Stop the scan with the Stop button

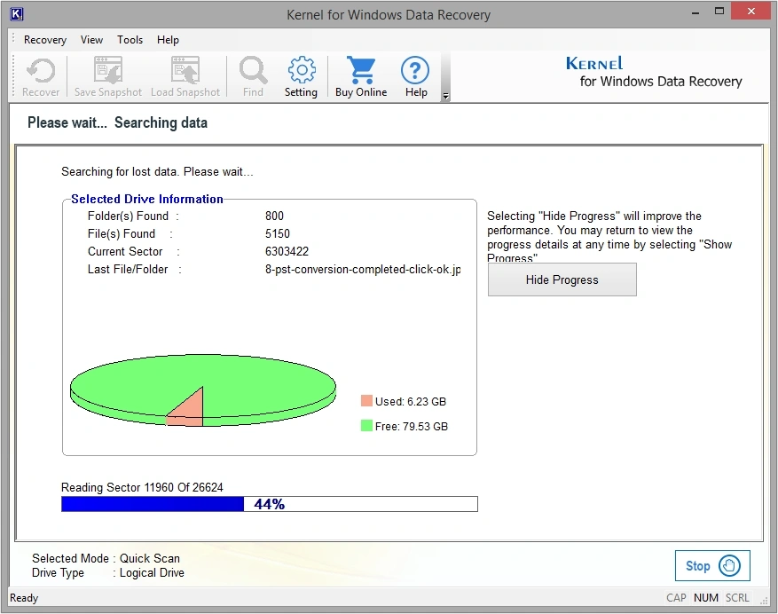pyautogui.click(x=712, y=565)
